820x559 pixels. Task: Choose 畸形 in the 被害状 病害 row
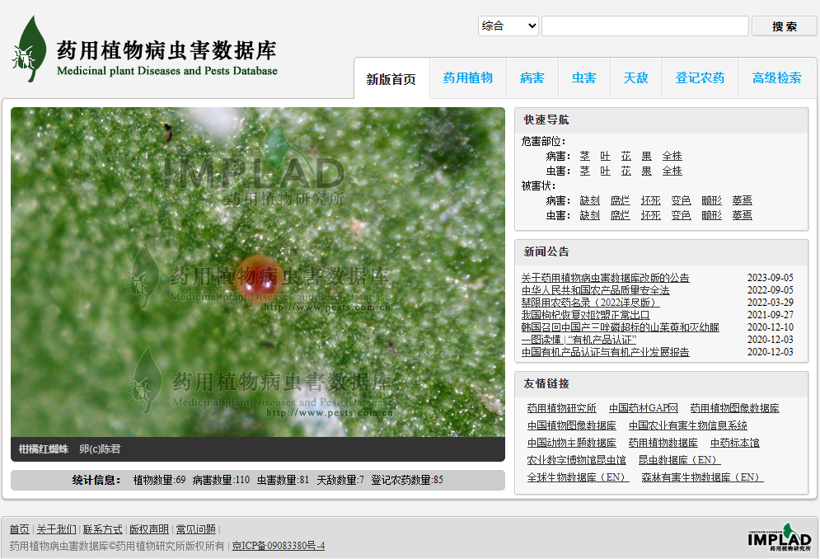click(x=712, y=200)
